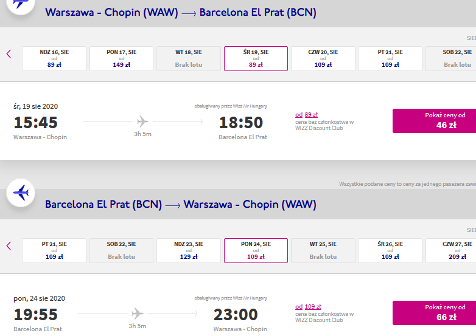476x336 pixels.
Task: Select the highlighted ŚR 19, SIE date
Action: click(256, 58)
